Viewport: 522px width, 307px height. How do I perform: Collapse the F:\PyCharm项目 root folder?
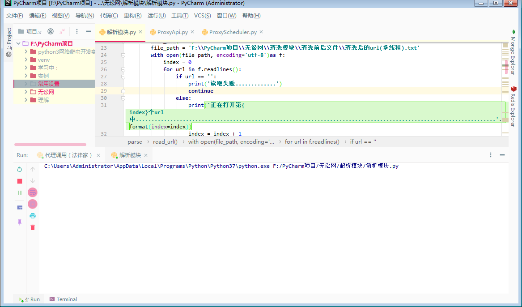click(19, 43)
